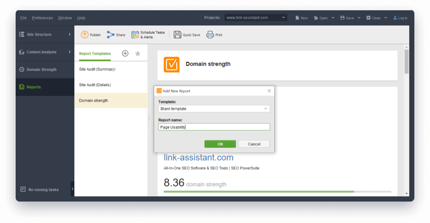
Task: Select Site Audit (Summary) template
Action: (111, 69)
